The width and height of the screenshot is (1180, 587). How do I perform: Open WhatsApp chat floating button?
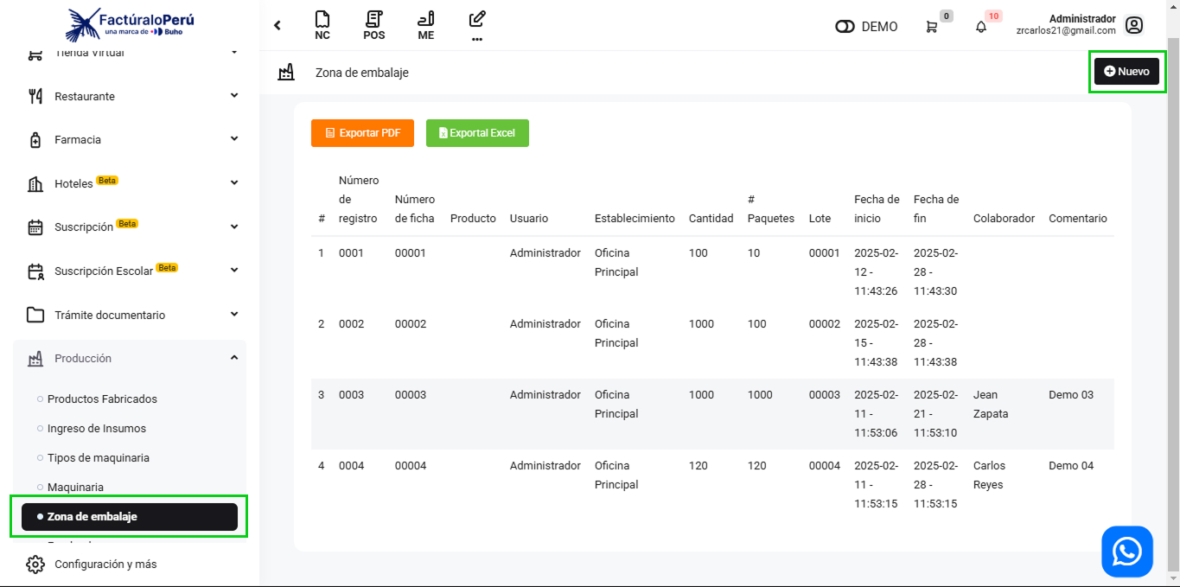click(1127, 552)
